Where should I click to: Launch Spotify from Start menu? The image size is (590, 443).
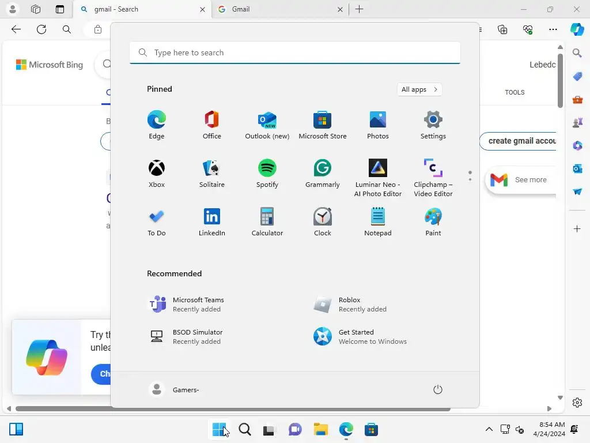(x=267, y=173)
